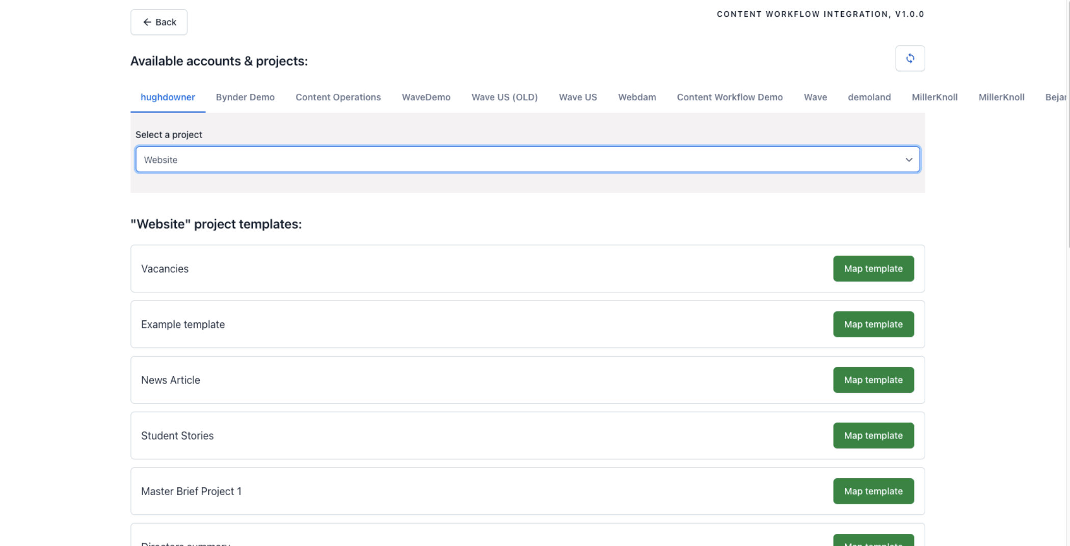Switch to the Webdam tab

pos(637,97)
